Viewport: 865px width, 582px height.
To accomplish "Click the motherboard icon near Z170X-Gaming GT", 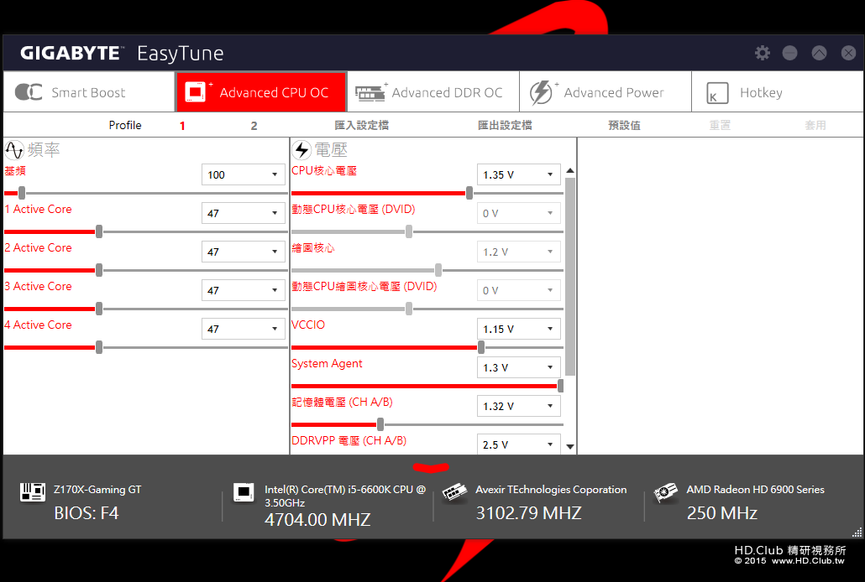I will [33, 491].
